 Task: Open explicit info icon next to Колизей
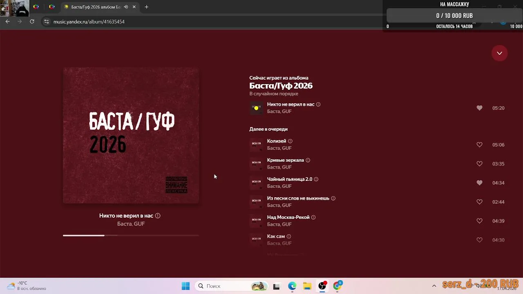point(290,141)
